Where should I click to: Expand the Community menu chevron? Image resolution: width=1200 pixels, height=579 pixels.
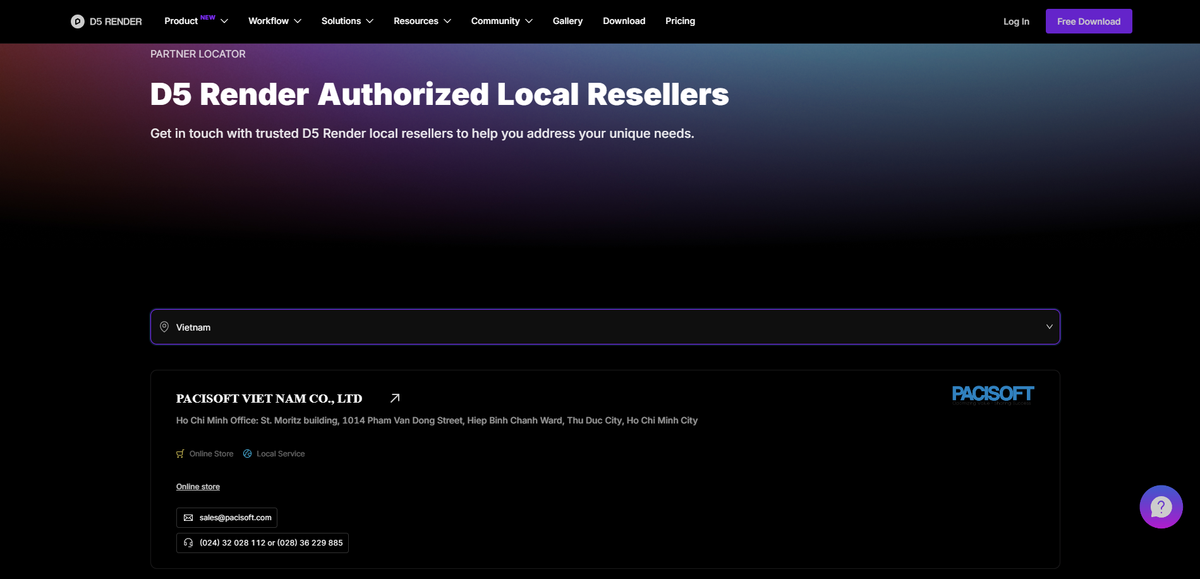[529, 21]
